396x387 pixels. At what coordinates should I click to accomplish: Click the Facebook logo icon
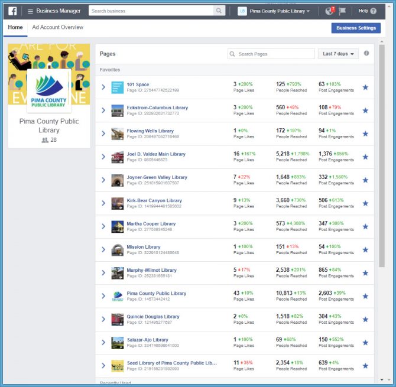pos(12,11)
